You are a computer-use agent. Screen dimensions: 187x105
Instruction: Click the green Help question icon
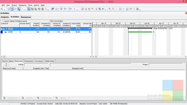137,9
